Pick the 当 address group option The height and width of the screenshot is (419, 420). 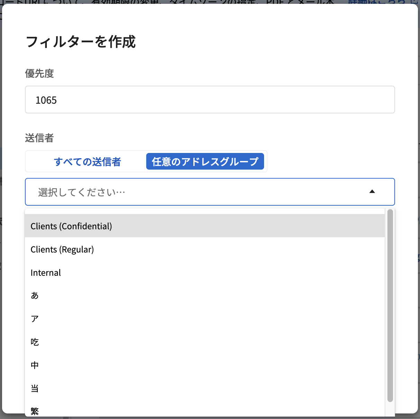pos(205,388)
